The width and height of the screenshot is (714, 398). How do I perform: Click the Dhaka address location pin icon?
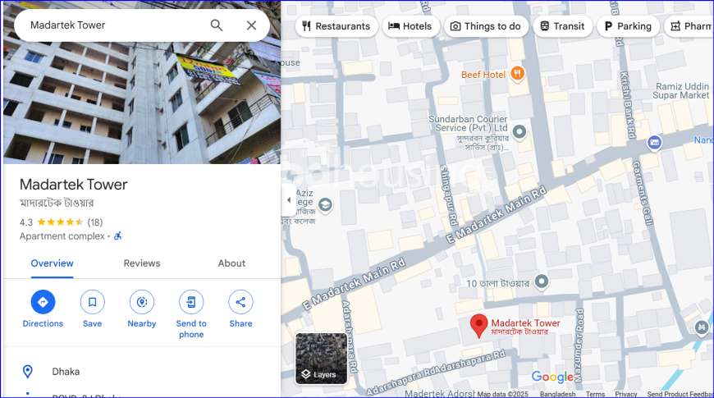coord(28,372)
